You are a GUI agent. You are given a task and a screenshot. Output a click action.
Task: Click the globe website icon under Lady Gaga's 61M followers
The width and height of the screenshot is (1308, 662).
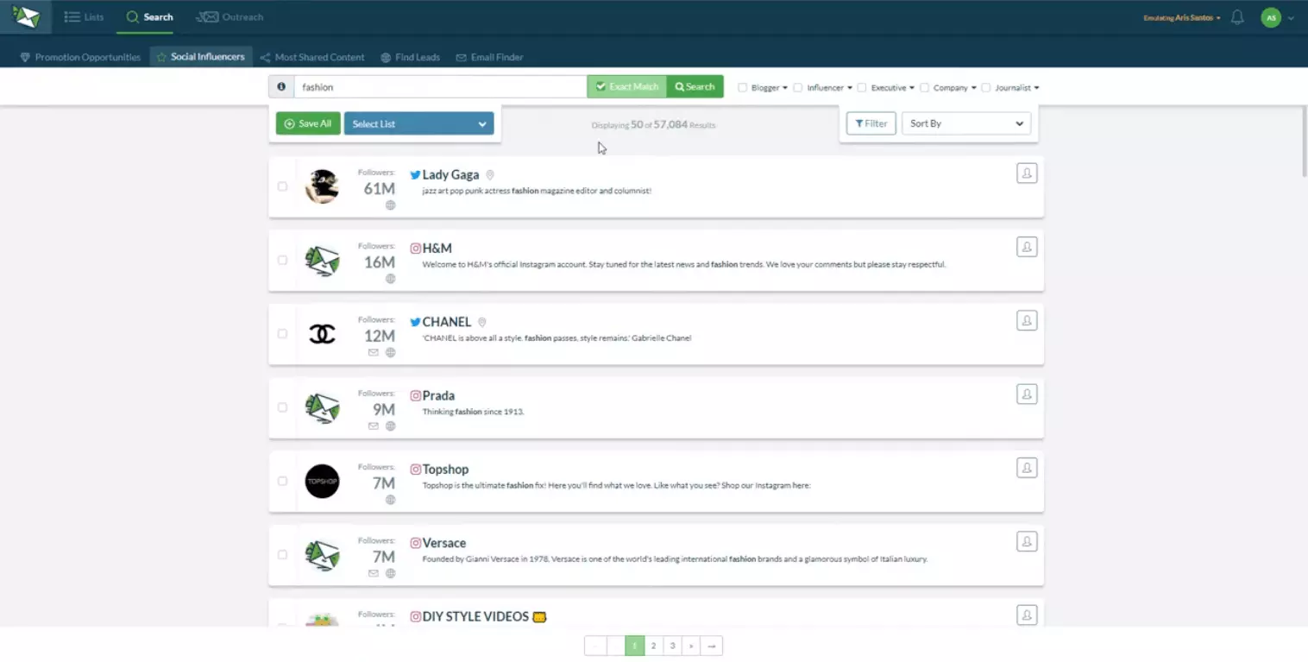[390, 205]
